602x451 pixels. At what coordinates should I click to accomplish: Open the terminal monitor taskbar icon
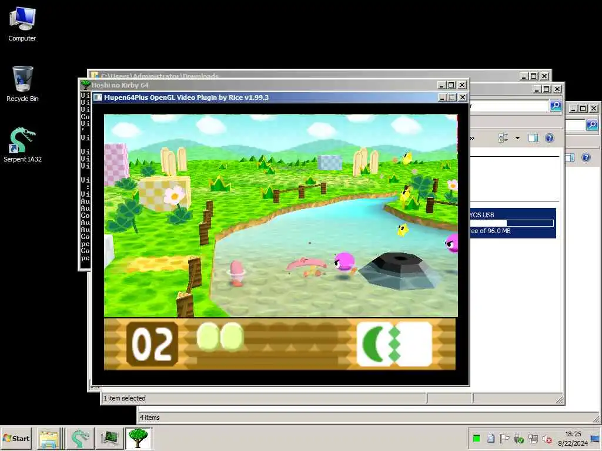click(109, 439)
